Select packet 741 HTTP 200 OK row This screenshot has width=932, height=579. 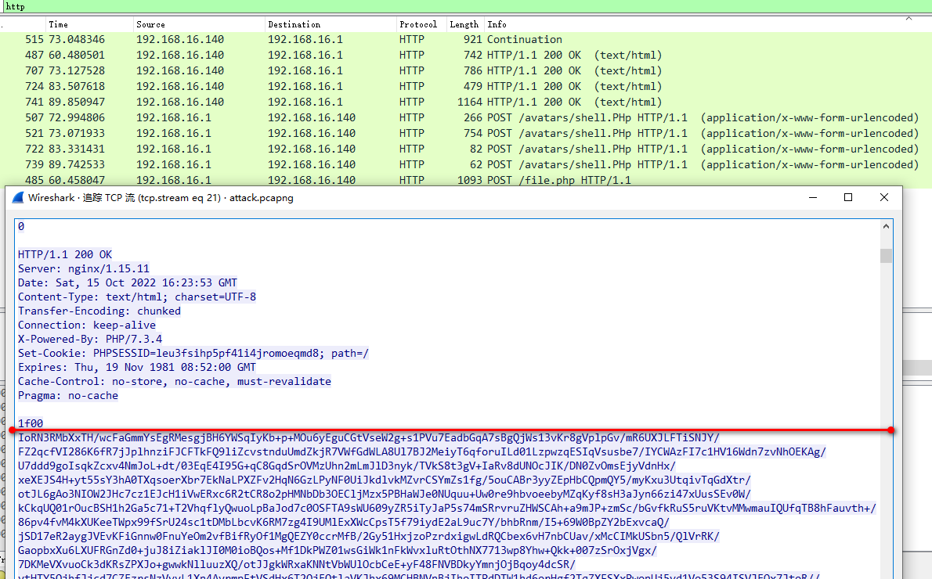[x=466, y=102]
